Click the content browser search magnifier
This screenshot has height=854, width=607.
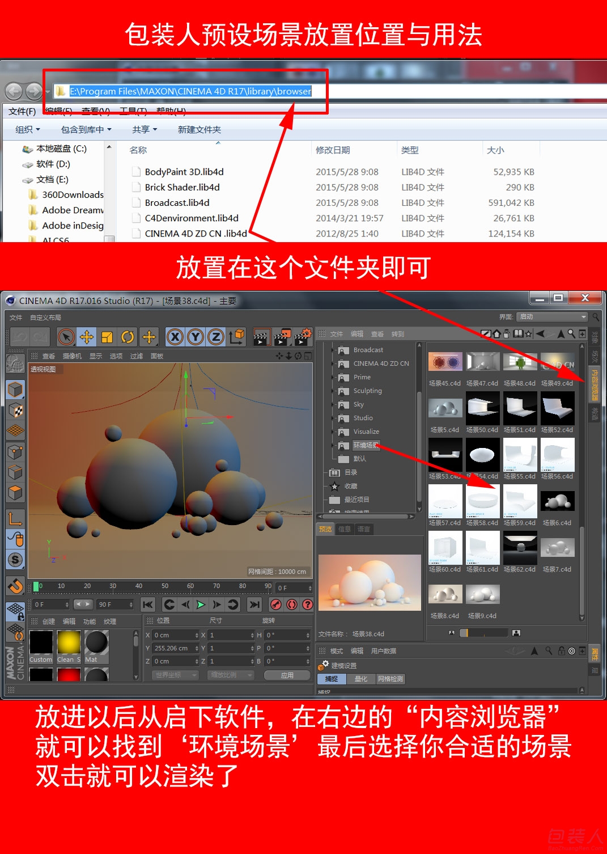point(571,334)
